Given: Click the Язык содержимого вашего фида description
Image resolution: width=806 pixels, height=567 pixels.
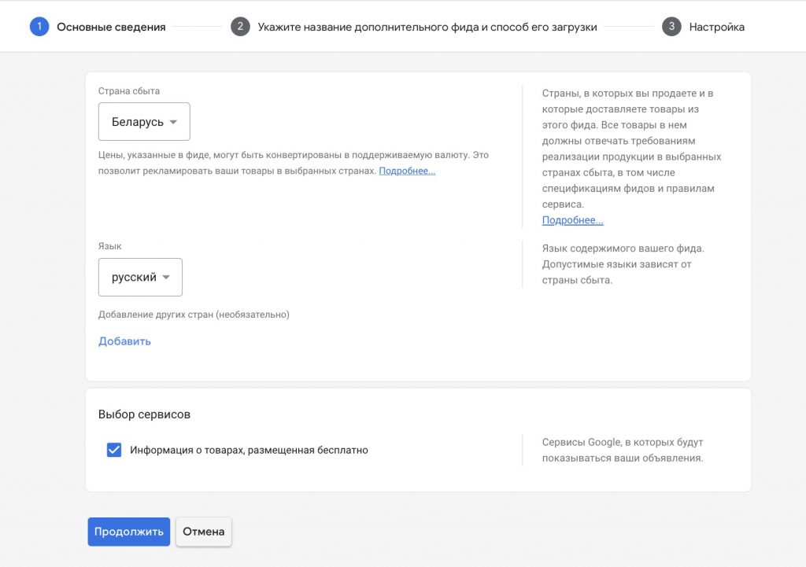Looking at the screenshot, I should (x=623, y=264).
